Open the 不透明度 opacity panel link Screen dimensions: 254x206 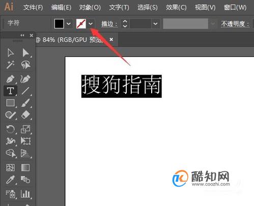coord(235,24)
